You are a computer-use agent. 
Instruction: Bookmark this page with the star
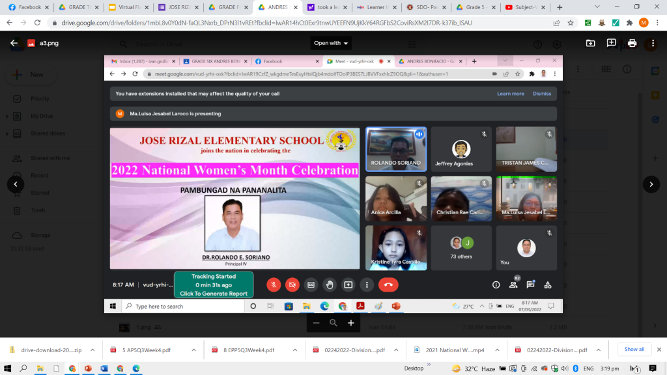pos(571,23)
